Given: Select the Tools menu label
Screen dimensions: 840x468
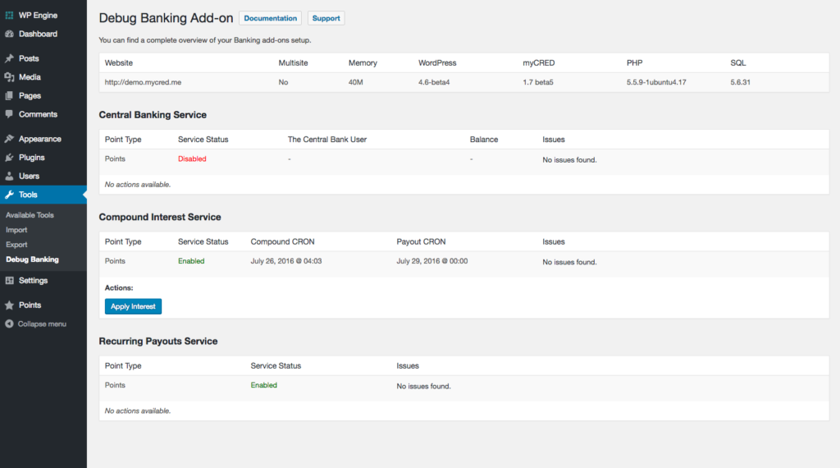Looking at the screenshot, I should click(x=28, y=195).
